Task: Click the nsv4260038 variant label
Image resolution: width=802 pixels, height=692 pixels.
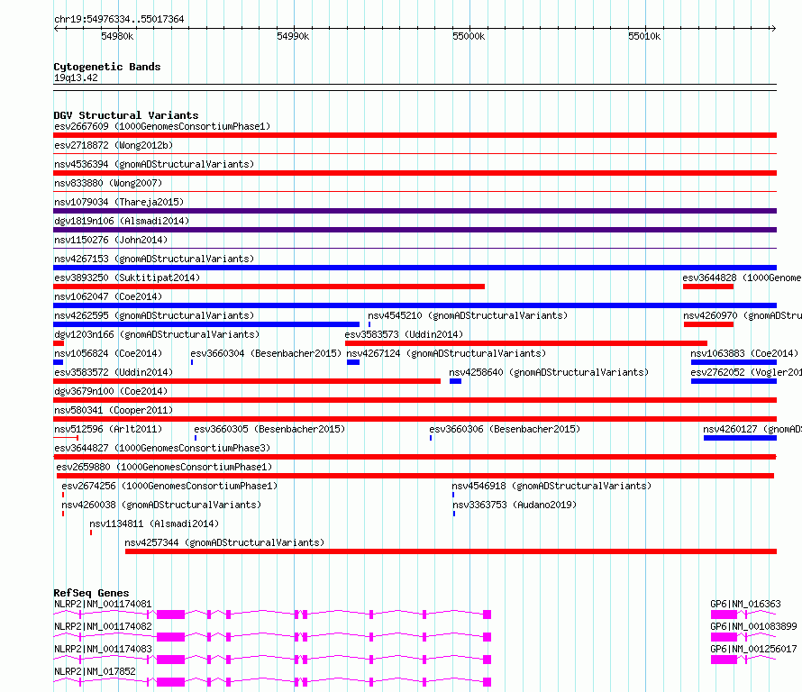Action: [161, 505]
